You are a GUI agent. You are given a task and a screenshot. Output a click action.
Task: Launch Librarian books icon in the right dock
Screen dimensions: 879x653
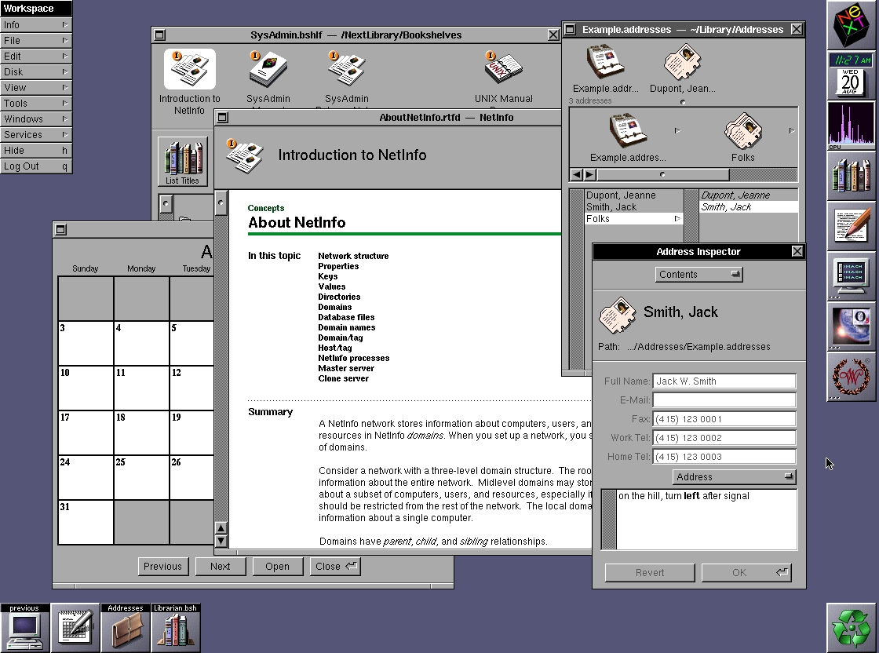[x=851, y=176]
